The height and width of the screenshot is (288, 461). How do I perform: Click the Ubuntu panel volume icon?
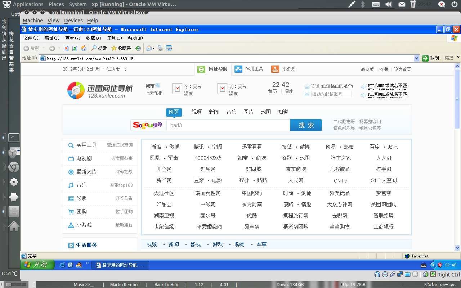point(389,4)
